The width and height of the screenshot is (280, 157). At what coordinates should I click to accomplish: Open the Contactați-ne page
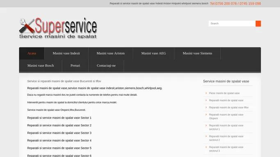pyautogui.click(x=106, y=65)
